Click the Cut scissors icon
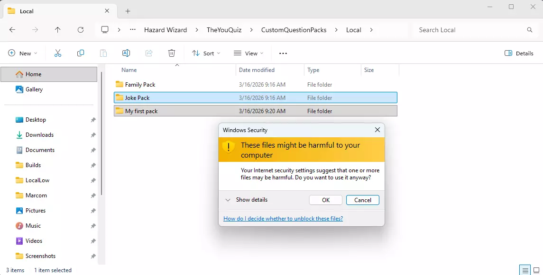543x275 pixels. click(58, 53)
